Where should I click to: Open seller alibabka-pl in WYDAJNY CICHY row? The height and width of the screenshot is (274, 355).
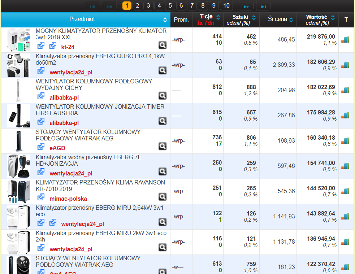click(x=64, y=98)
